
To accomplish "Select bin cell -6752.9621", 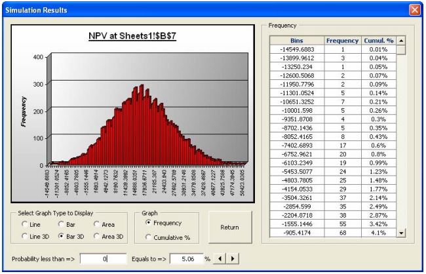I will (x=297, y=154).
